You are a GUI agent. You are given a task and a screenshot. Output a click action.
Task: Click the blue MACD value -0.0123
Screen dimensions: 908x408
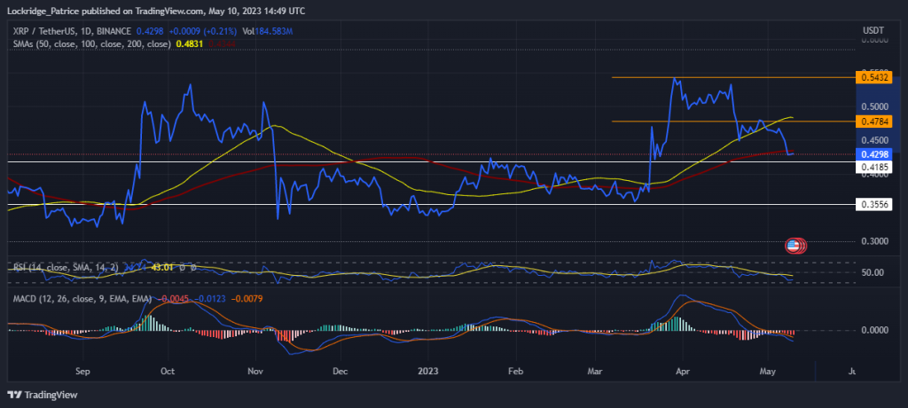point(210,299)
